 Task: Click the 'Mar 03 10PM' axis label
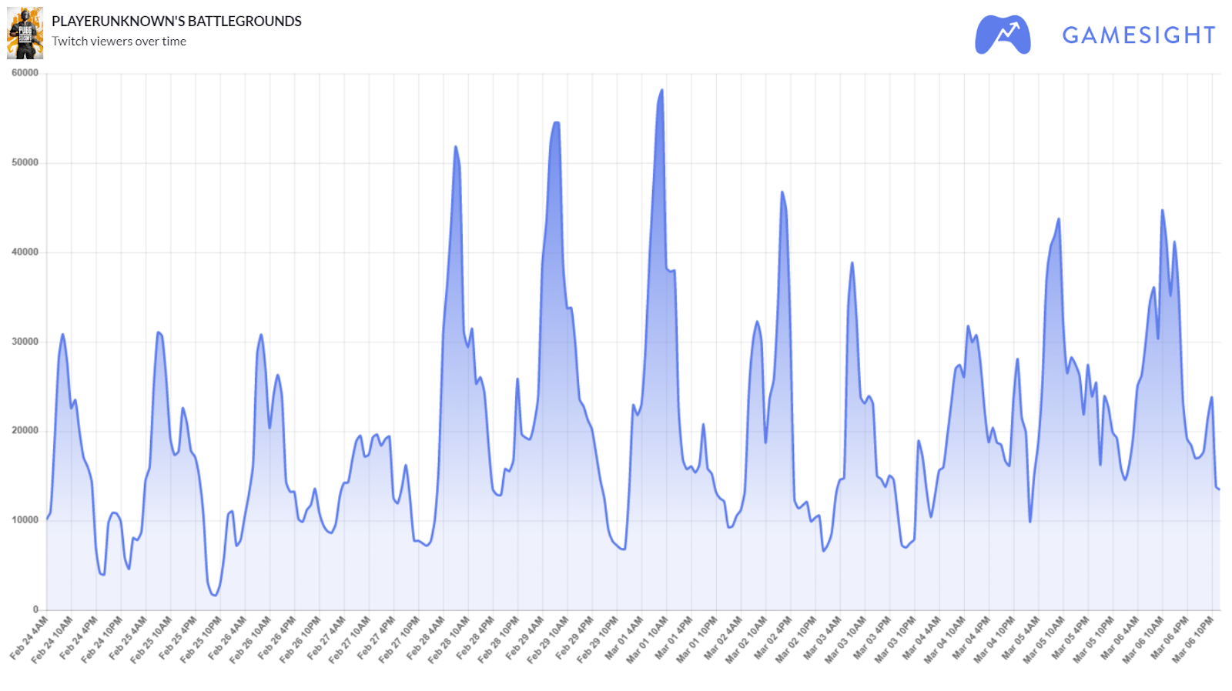pos(894,639)
